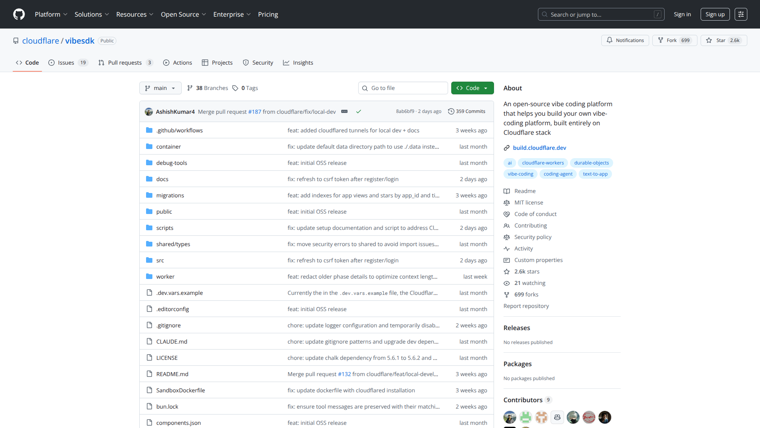Viewport: 760px width, 428px height.
Task: Click the Go to file search field
Action: click(403, 88)
